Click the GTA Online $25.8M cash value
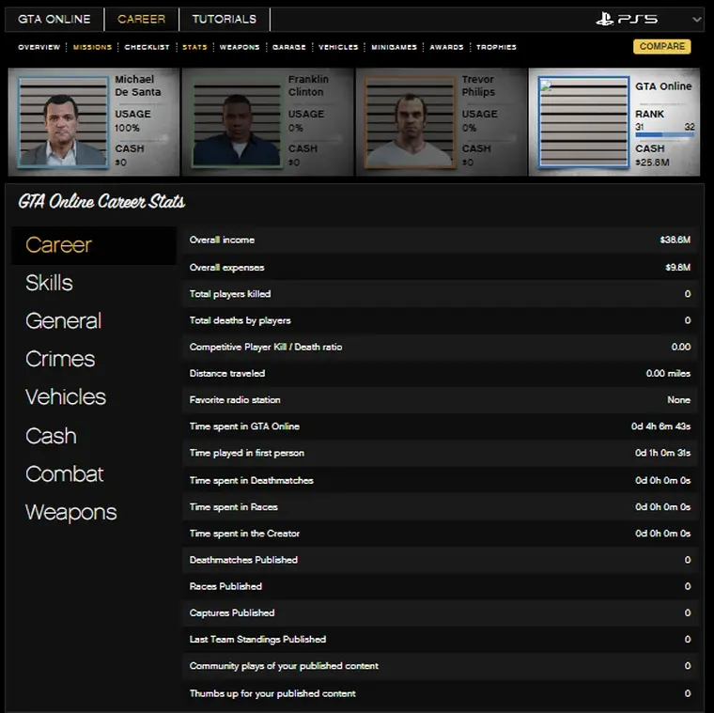The width and height of the screenshot is (714, 713). click(x=652, y=163)
